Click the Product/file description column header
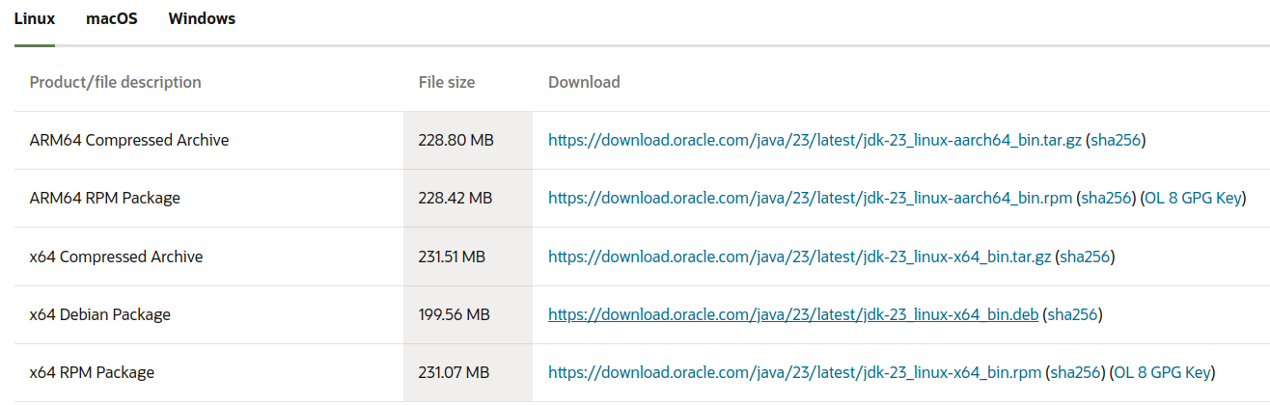The width and height of the screenshot is (1270, 405). 116,82
